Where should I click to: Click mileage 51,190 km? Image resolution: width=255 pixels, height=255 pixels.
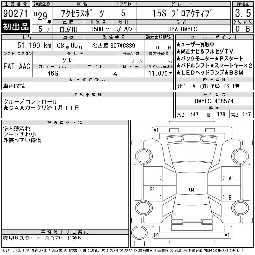[34, 45]
